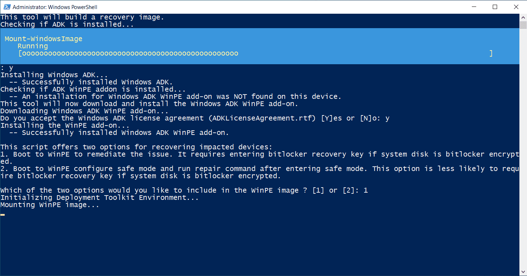Image resolution: width=527 pixels, height=276 pixels.
Task: Click the "[1] or [2]" option prompt line
Action: tap(184, 190)
